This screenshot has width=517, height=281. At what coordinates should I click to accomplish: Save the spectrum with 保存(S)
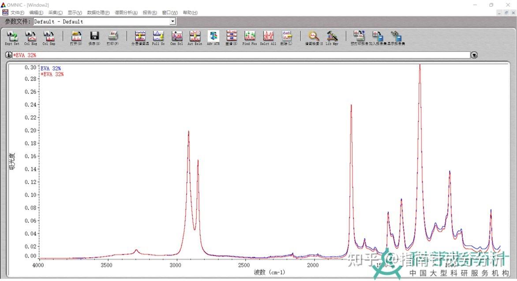pyautogui.click(x=95, y=38)
